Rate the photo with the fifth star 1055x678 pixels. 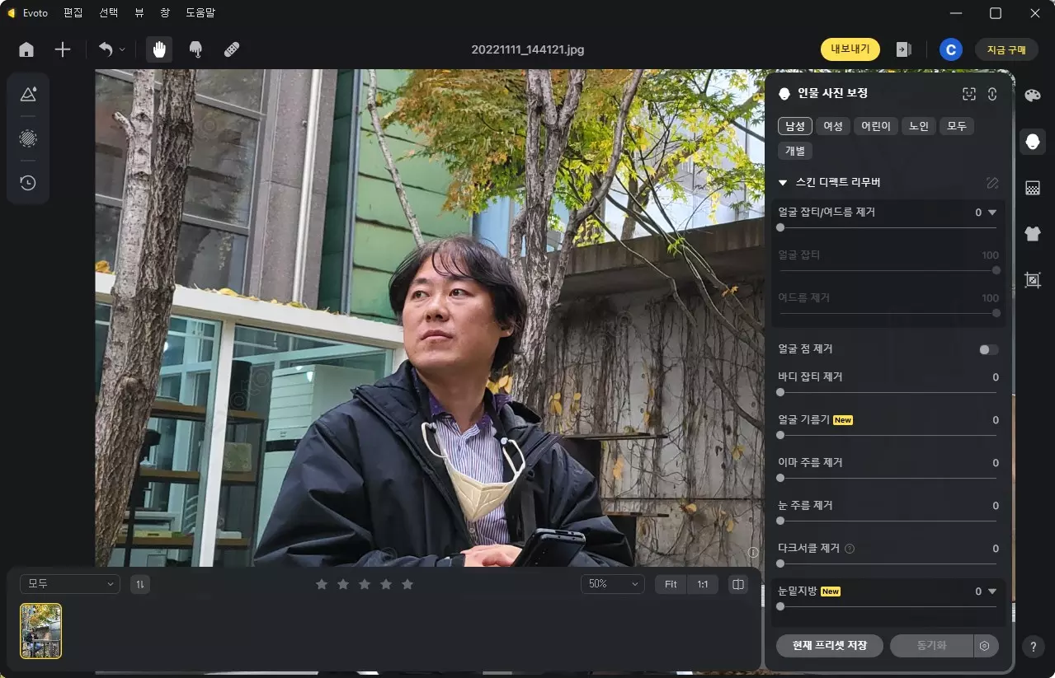(407, 584)
